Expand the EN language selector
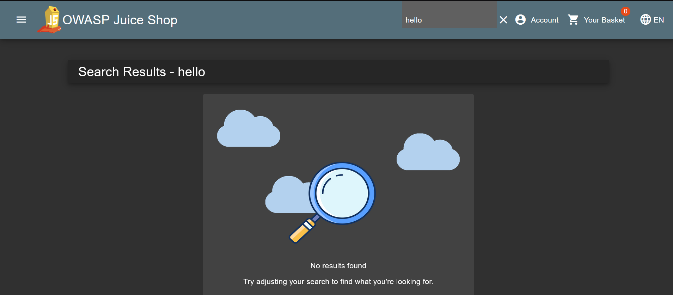 pos(659,20)
